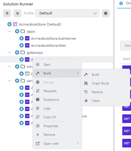Viewport: 131px width, 151px height.
Task: Open Logs from the context menu
Action: point(57,108)
